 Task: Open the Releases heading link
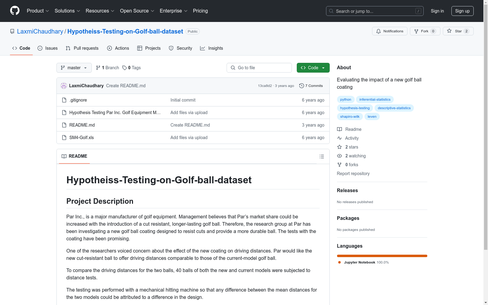click(x=347, y=190)
